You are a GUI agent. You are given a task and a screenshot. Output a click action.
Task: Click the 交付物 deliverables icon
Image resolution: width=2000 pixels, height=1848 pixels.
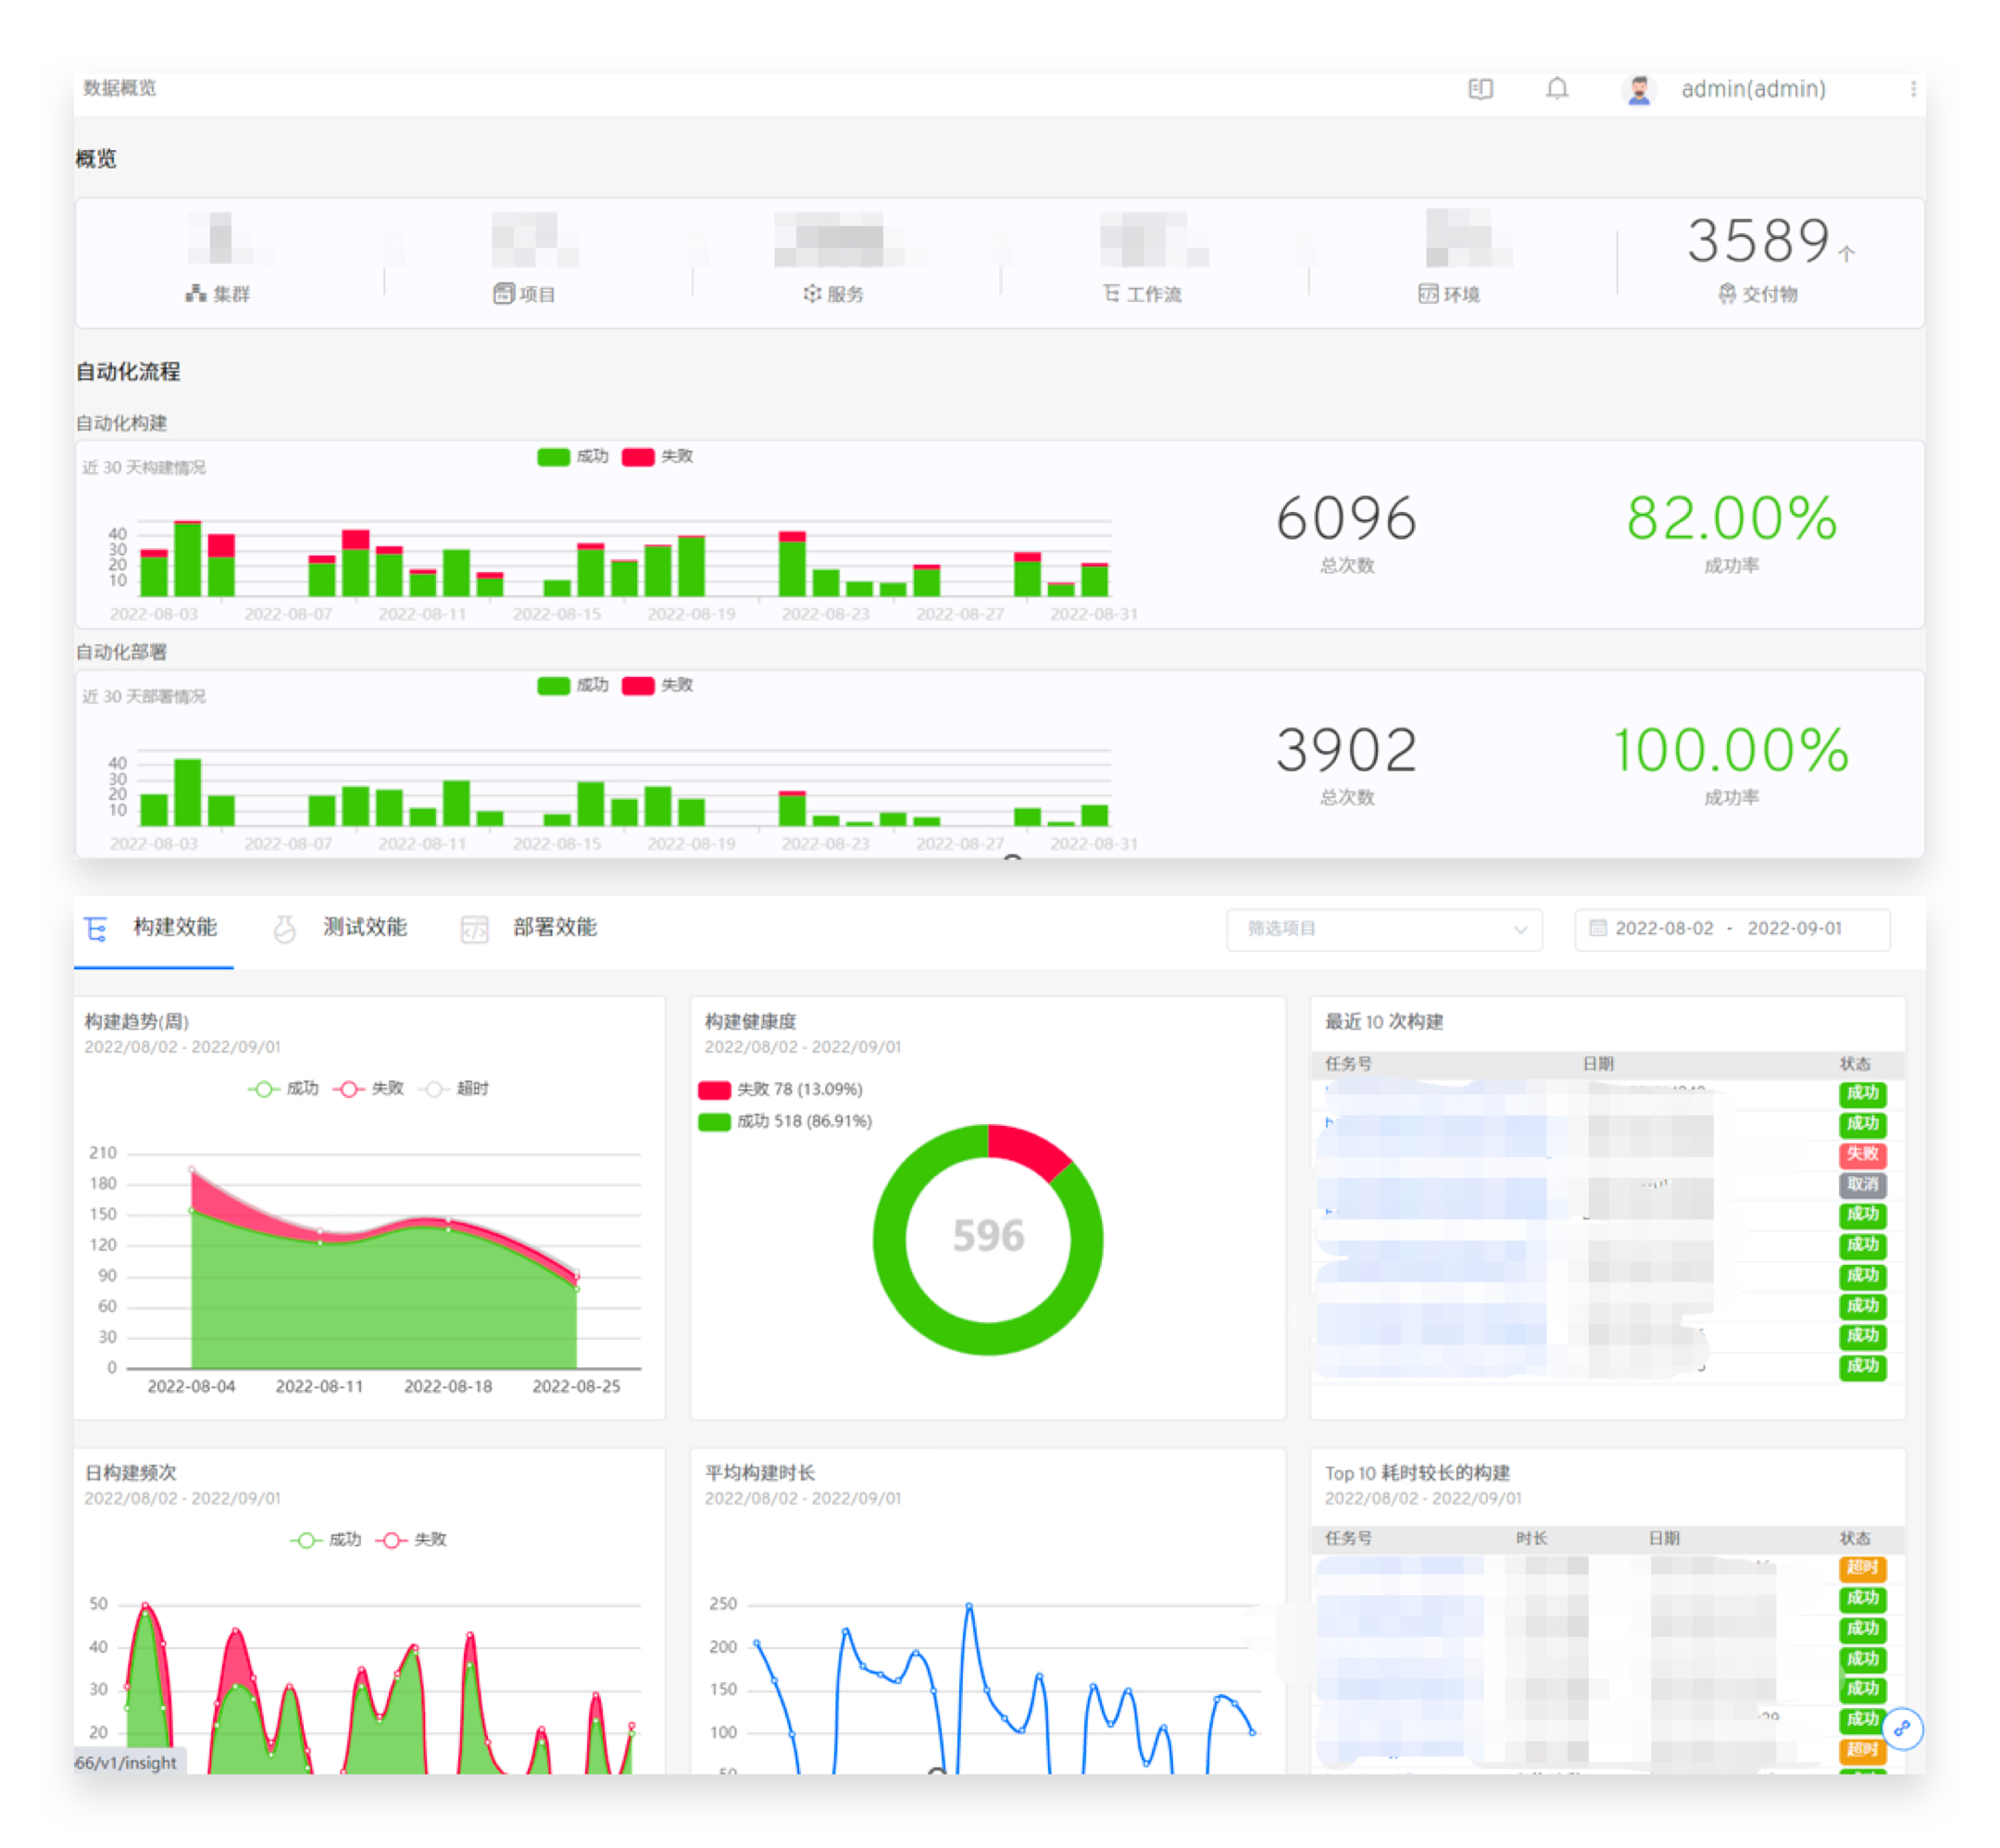pyautogui.click(x=1727, y=293)
